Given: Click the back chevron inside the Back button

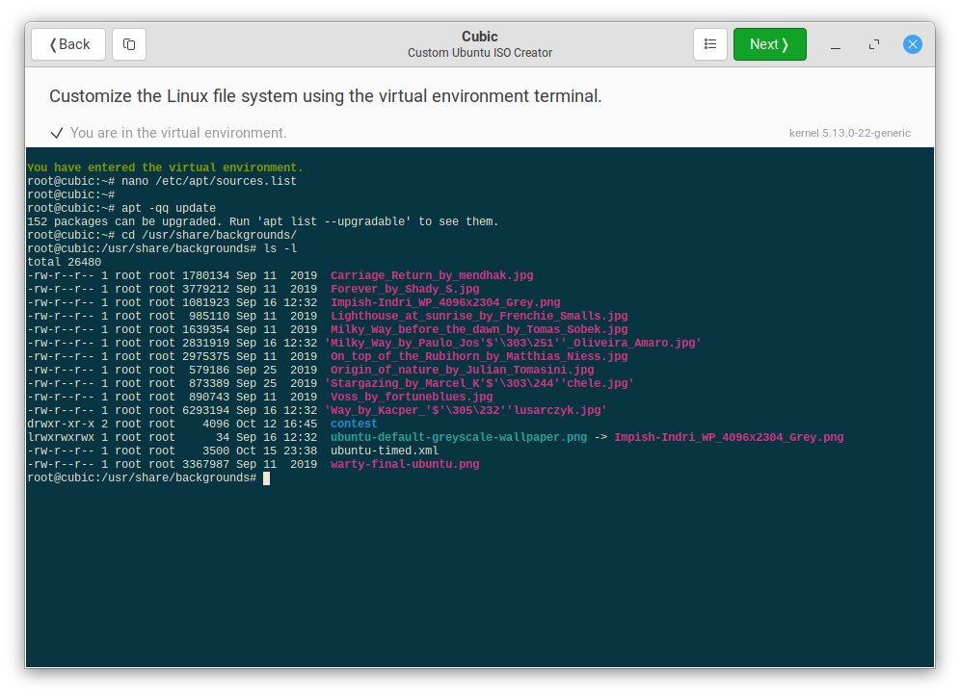Looking at the screenshot, I should coord(52,44).
